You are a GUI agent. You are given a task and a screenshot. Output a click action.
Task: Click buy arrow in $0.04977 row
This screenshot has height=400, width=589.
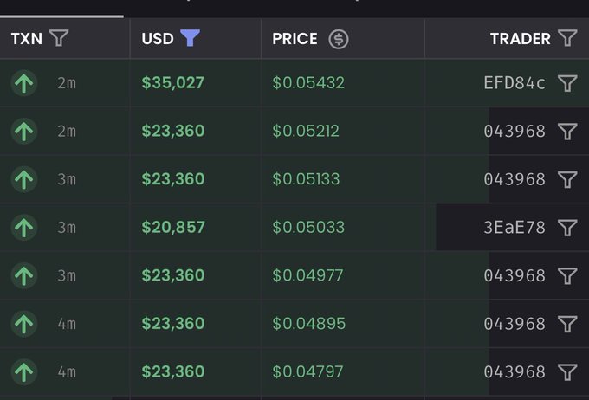24,275
